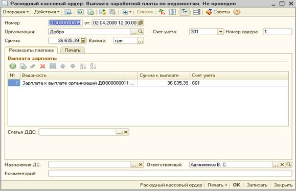Click the help question mark icon
Image resolution: width=296 pixels, height=191 pixels.
[x=237, y=12]
